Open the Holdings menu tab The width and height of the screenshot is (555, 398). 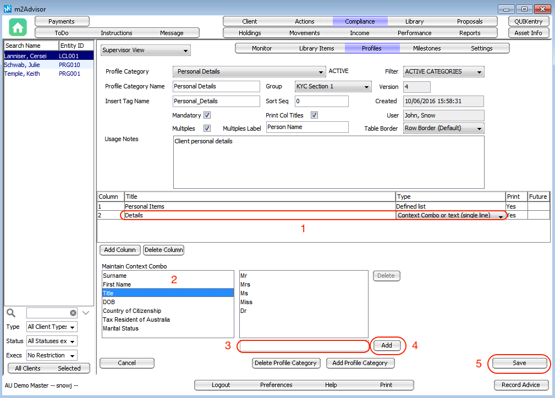coord(250,33)
